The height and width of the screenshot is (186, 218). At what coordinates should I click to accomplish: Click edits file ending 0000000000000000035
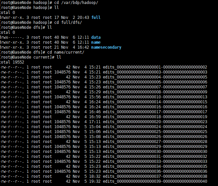coord(155,166)
